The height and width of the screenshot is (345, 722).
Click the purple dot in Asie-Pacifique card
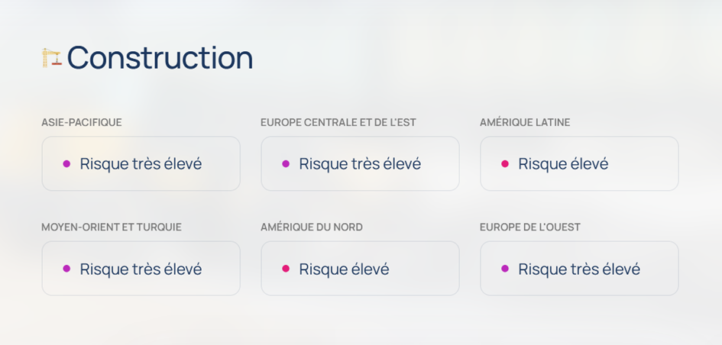(x=66, y=164)
